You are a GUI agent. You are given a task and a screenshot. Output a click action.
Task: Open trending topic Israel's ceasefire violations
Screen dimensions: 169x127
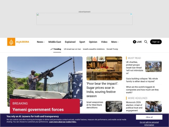94,49
